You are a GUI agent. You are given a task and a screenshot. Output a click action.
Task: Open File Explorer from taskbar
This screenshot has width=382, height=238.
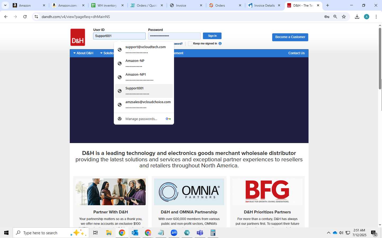click(x=109, y=233)
